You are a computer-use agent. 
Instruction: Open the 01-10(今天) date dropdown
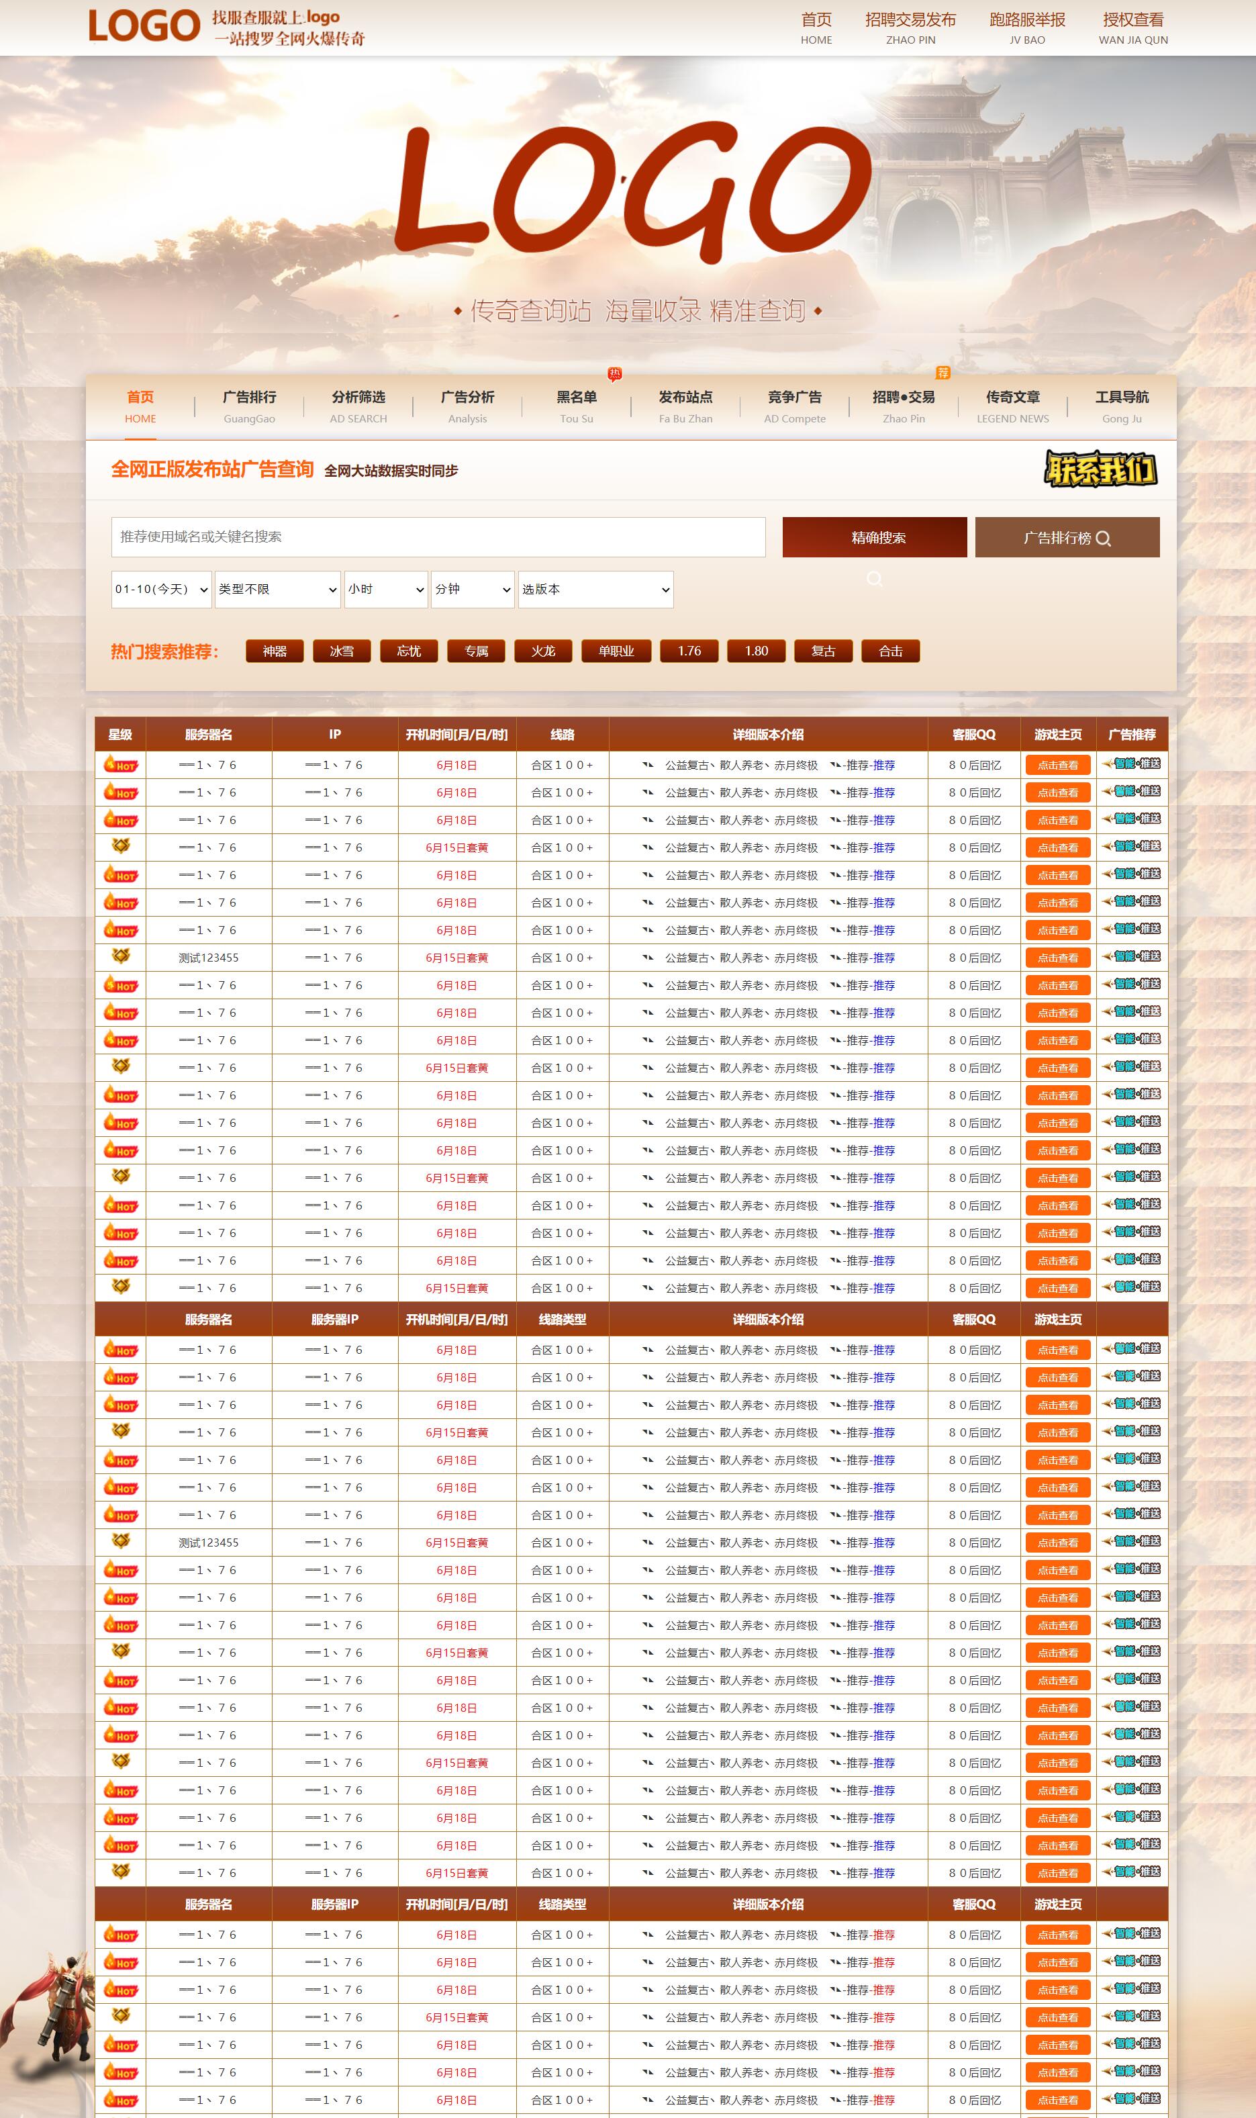(x=161, y=589)
